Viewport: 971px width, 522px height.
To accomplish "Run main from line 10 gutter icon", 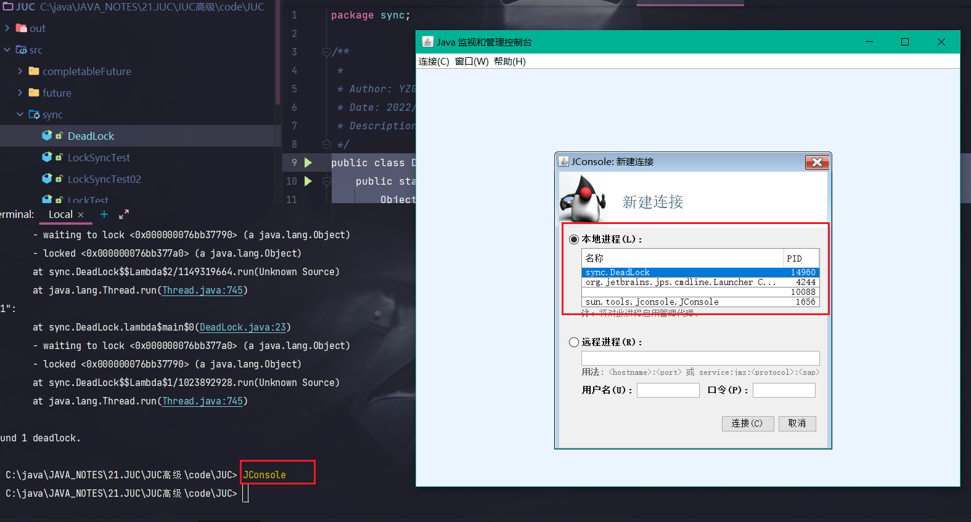I will pos(308,181).
